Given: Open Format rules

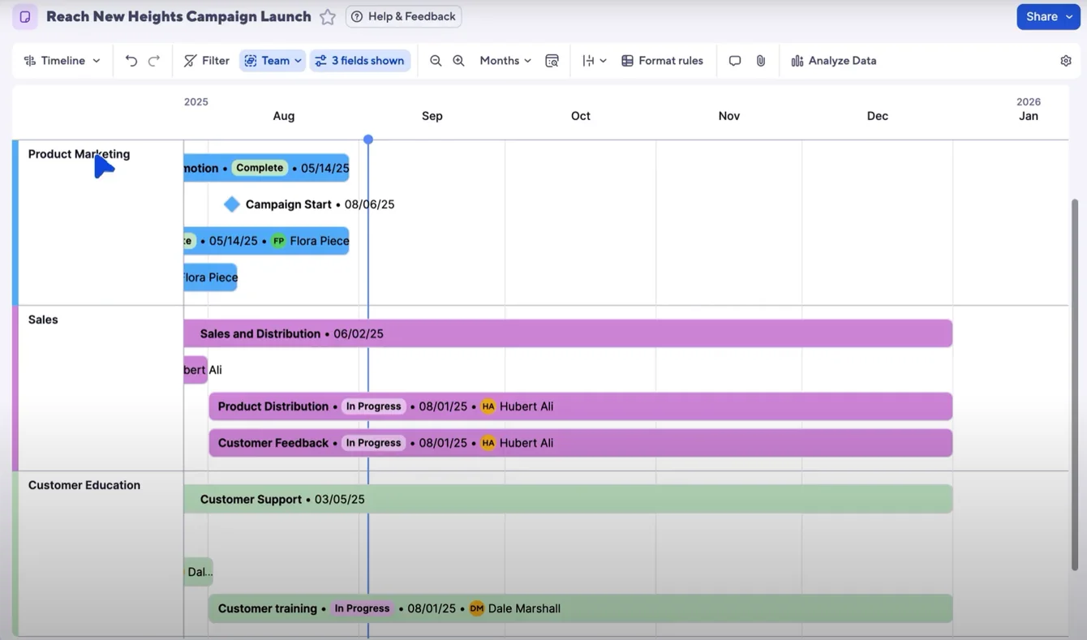Looking at the screenshot, I should tap(663, 61).
